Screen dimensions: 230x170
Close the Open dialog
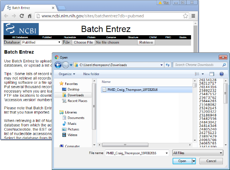223,57
